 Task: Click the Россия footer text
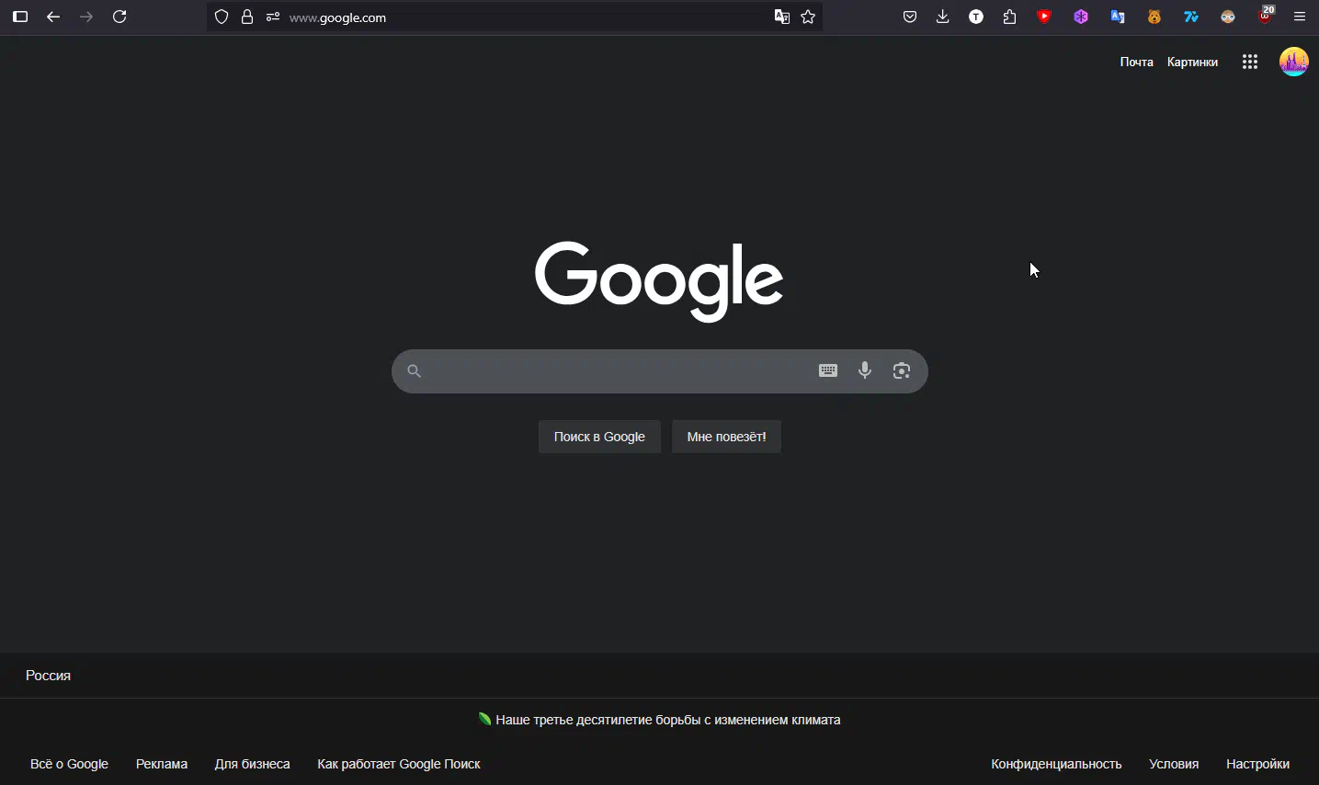pos(48,676)
